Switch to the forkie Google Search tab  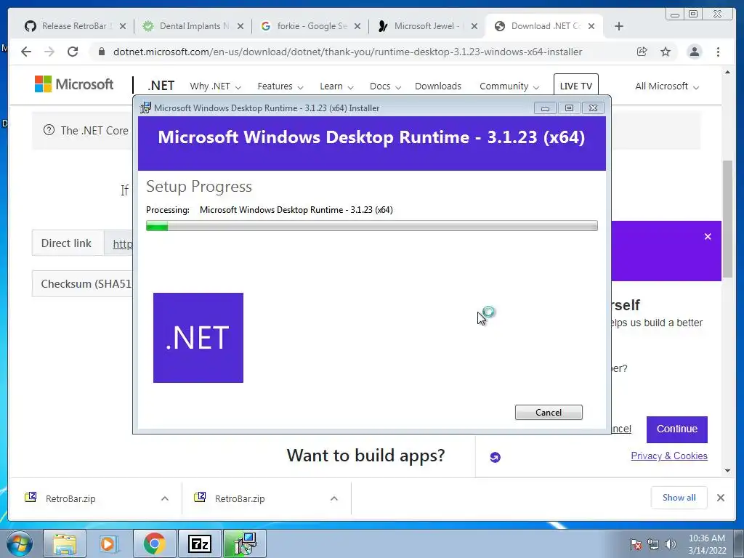pyautogui.click(x=308, y=26)
